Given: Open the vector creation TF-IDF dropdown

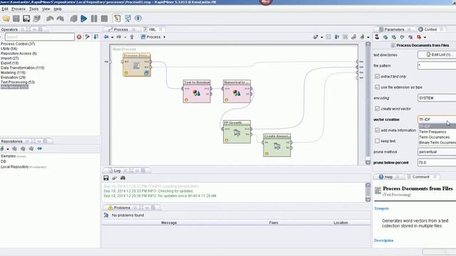Looking at the screenshot, I should point(437,119).
